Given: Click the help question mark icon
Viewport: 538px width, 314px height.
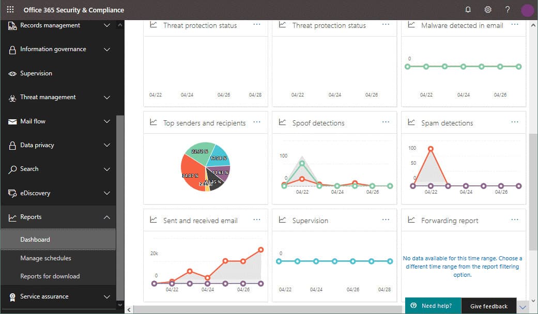Looking at the screenshot, I should [508, 10].
